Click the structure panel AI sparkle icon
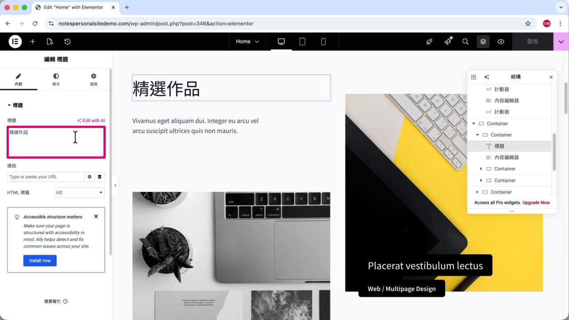 (486, 77)
